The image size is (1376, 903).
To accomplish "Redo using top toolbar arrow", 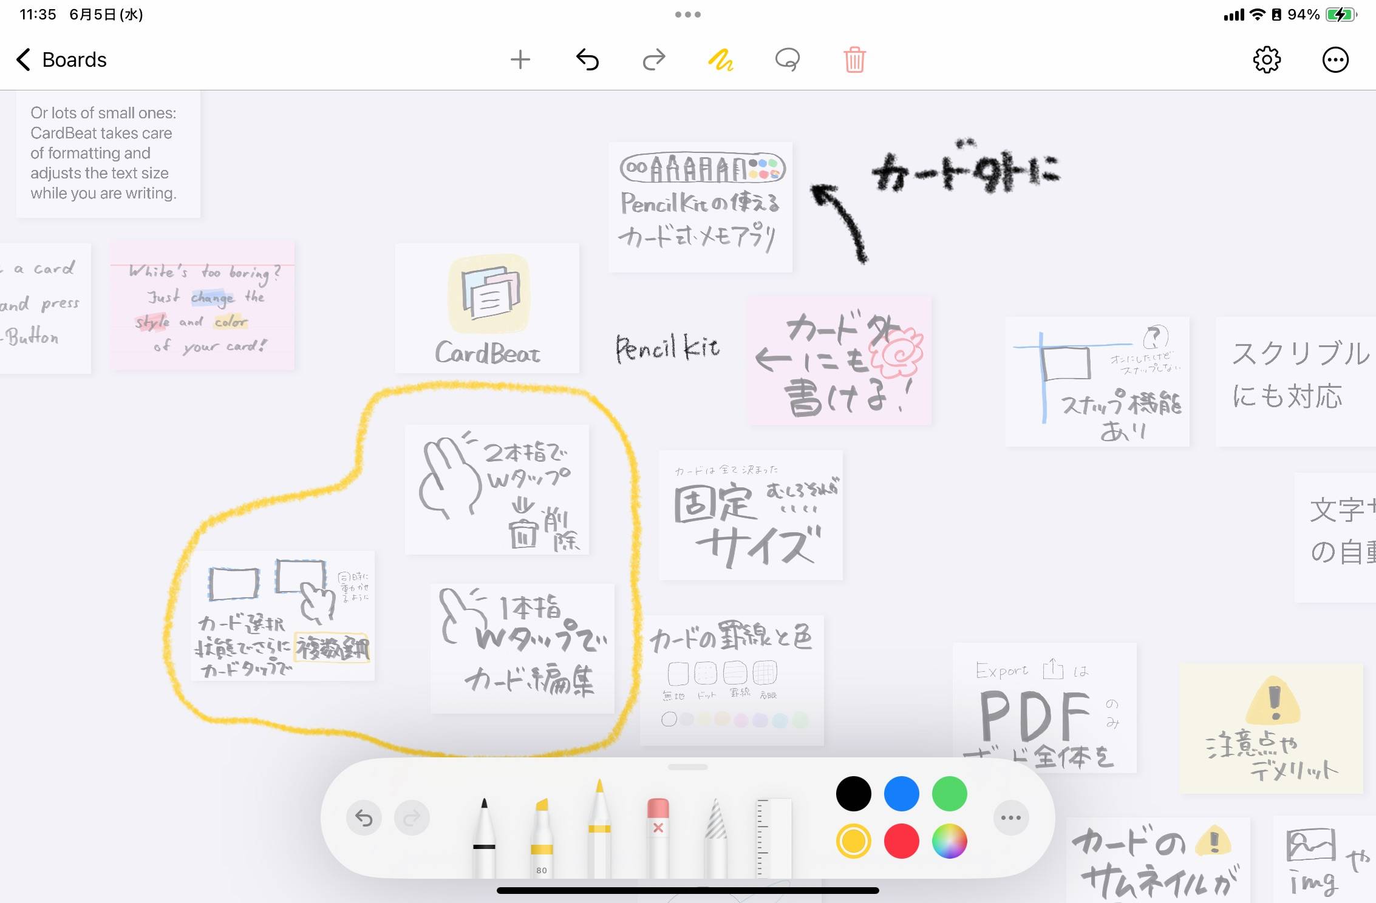I will click(654, 59).
